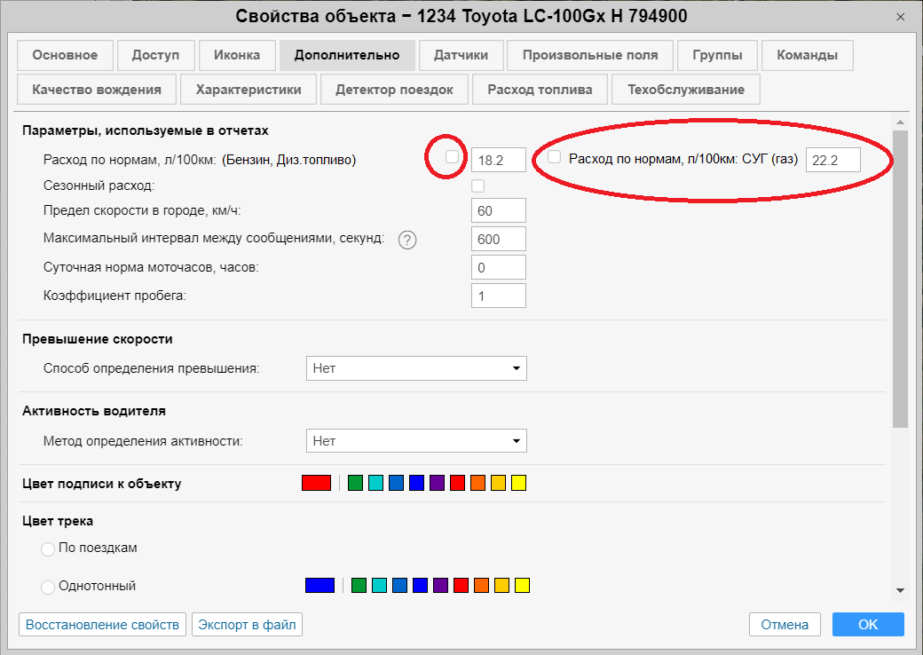Viewport: 923px width, 655px height.
Task: Switch to the Датчики tab
Action: click(x=461, y=55)
